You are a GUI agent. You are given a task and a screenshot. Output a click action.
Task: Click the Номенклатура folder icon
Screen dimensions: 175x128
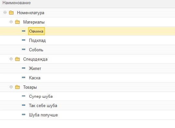(x=11, y=13)
